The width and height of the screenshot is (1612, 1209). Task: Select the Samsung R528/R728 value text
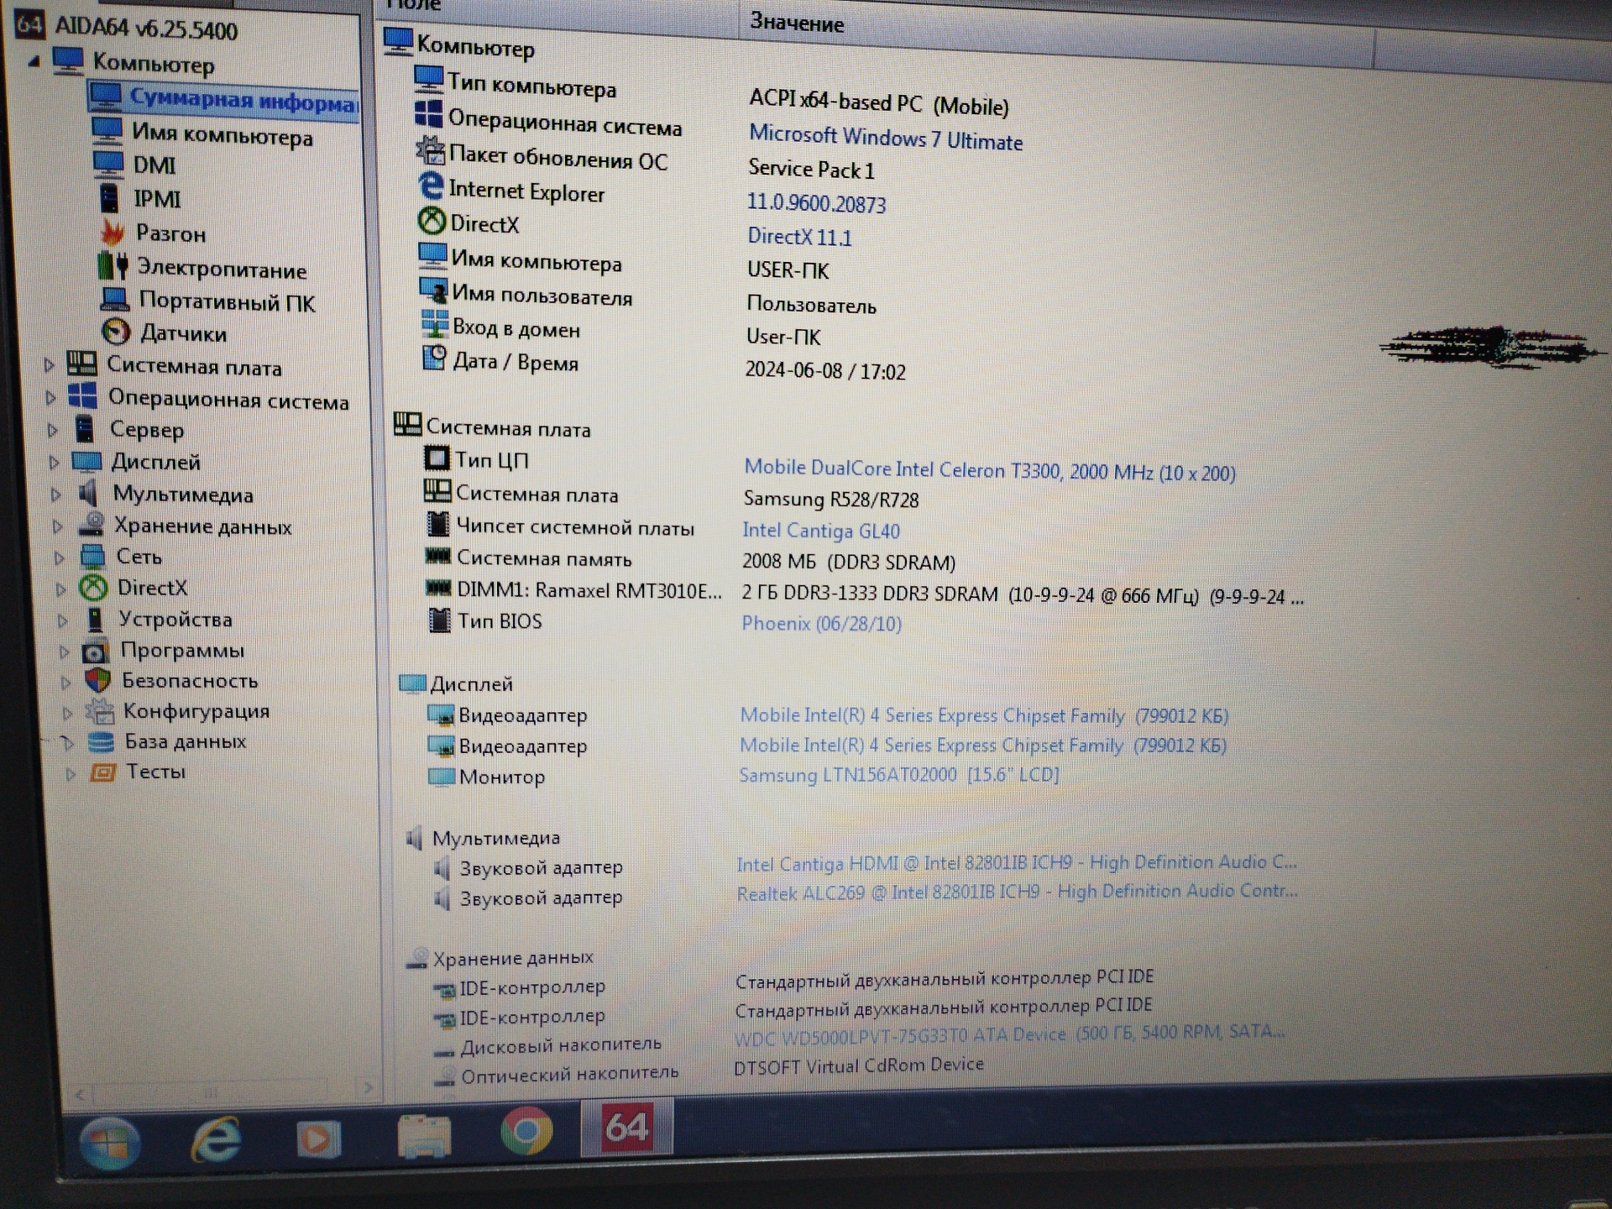(831, 500)
